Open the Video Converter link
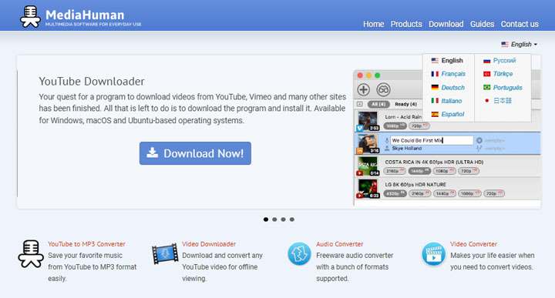555x298 pixels. click(473, 244)
